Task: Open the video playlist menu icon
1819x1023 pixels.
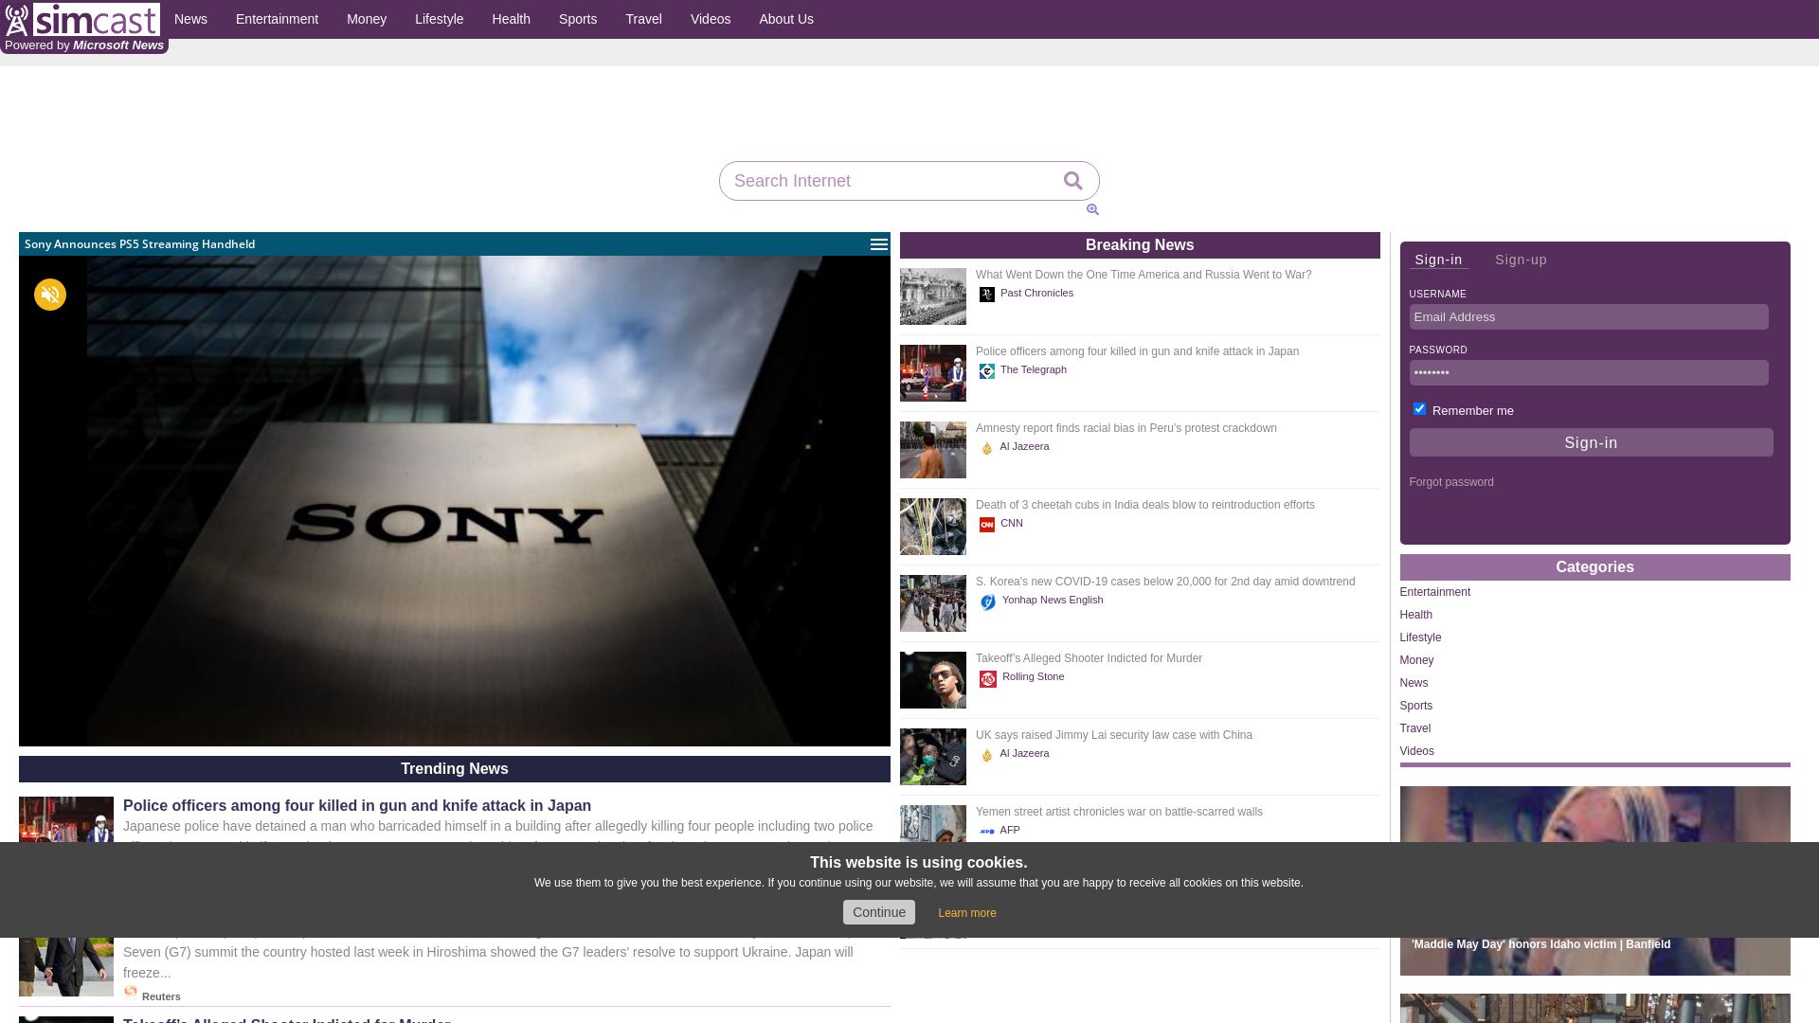Action: click(879, 244)
